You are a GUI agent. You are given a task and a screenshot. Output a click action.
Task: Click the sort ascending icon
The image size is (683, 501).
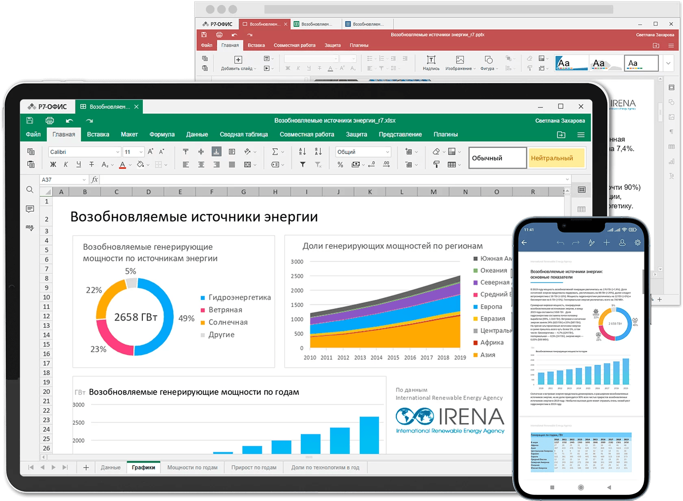pos(302,152)
